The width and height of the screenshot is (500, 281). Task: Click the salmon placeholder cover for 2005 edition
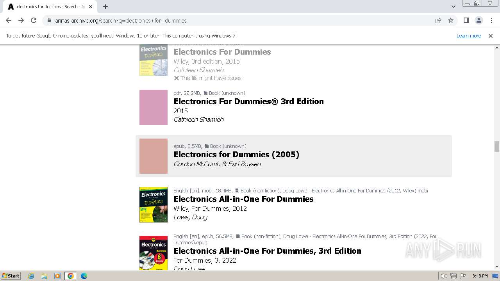tap(154, 156)
